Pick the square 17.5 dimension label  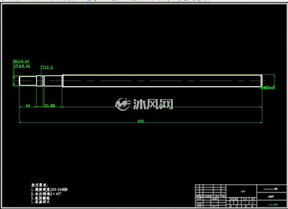tap(47, 67)
